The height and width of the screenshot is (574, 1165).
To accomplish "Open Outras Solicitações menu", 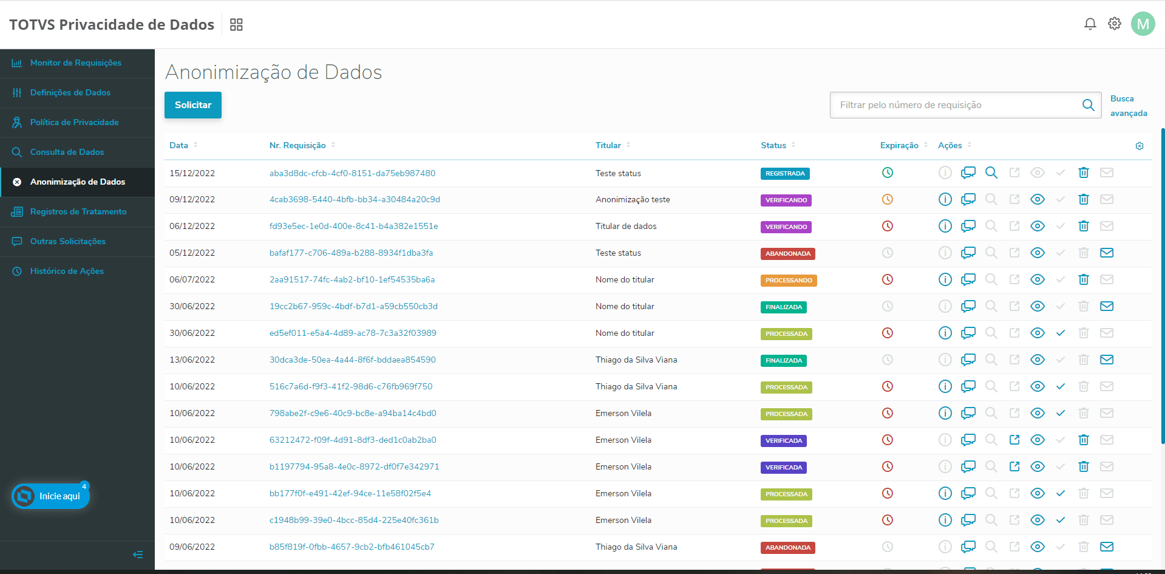I will pos(77,242).
